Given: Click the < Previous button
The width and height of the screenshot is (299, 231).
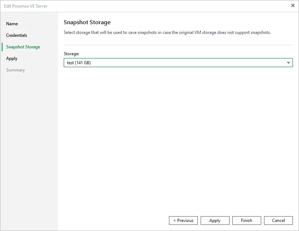Looking at the screenshot, I should click(183, 221).
